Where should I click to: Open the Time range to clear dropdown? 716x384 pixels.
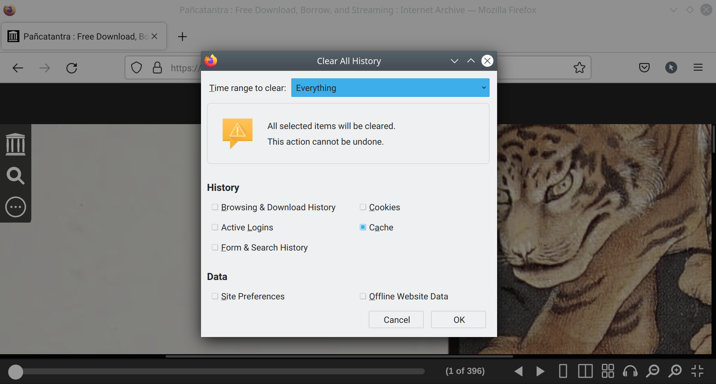tap(390, 88)
